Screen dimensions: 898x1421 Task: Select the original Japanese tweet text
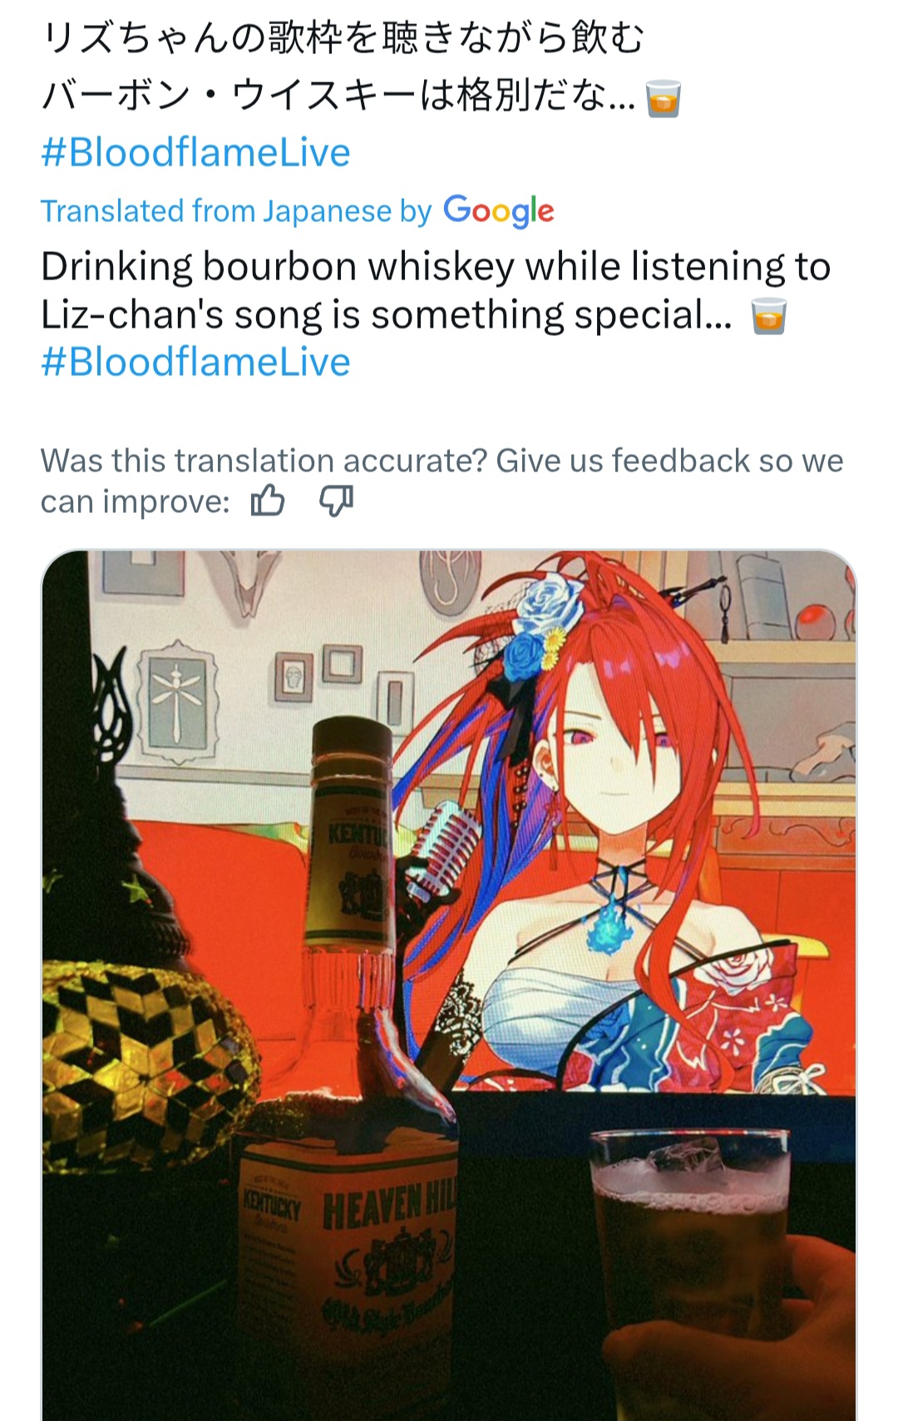361,68
